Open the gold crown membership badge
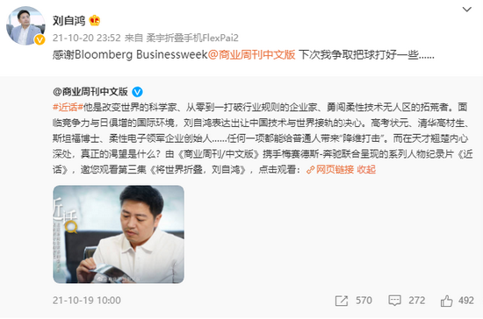This screenshot has width=483, height=319. [x=95, y=20]
